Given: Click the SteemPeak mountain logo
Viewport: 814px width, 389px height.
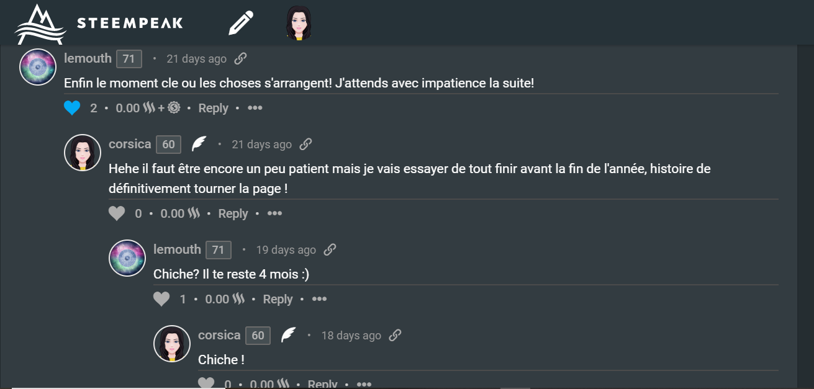Looking at the screenshot, I should coord(40,24).
